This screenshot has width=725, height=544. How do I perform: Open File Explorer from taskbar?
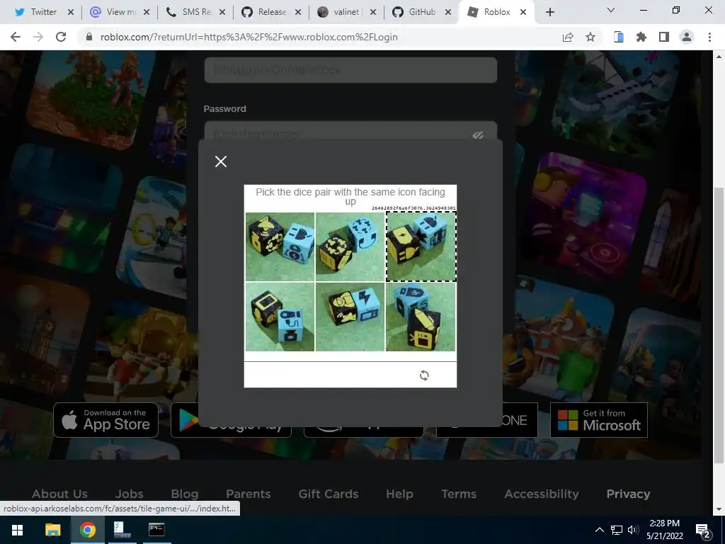click(x=52, y=530)
